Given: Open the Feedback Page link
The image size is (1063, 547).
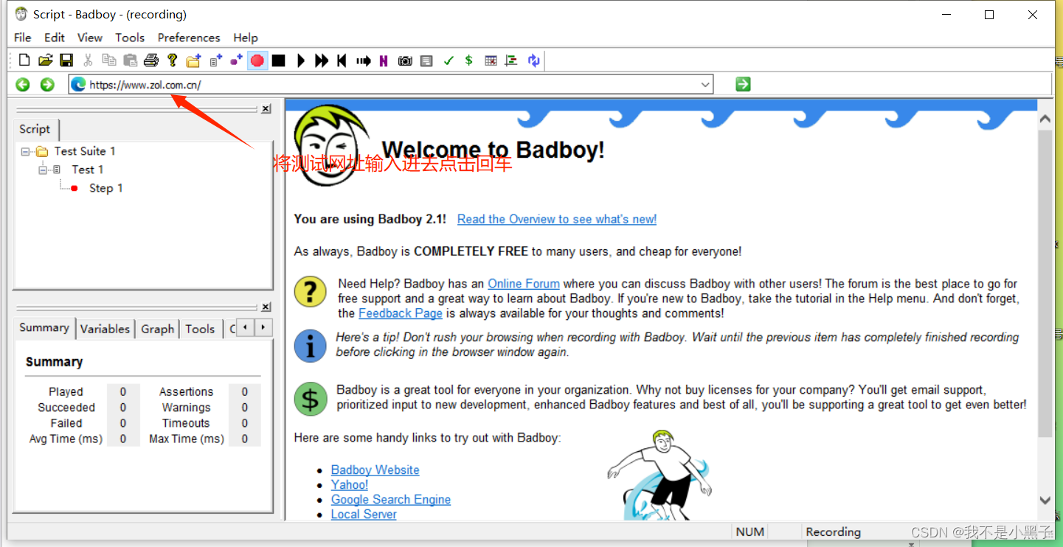Looking at the screenshot, I should coord(401,313).
